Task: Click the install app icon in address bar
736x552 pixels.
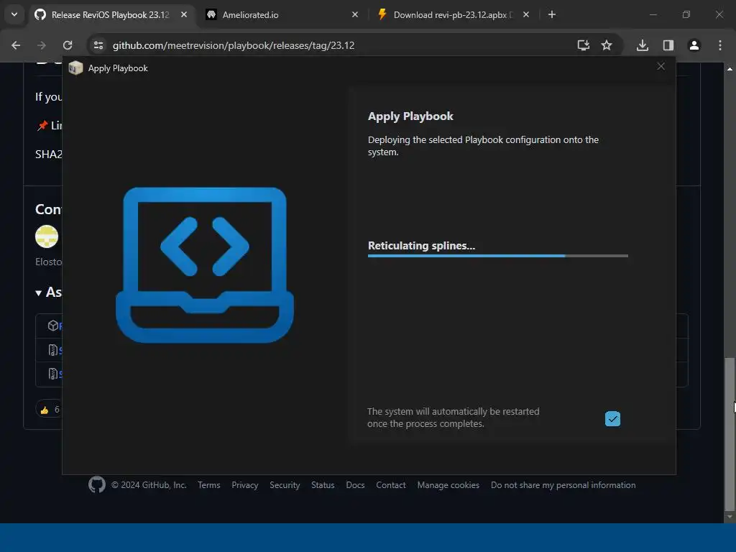Action: 583,45
